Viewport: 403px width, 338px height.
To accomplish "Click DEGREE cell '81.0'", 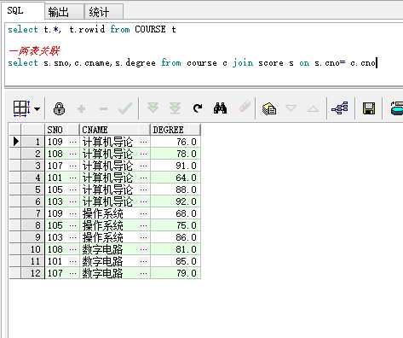I will [176, 249].
